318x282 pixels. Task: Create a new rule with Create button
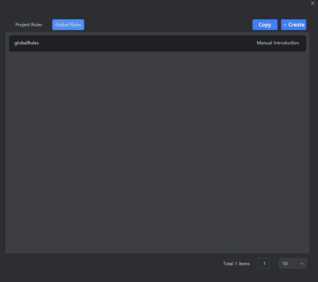pos(293,25)
